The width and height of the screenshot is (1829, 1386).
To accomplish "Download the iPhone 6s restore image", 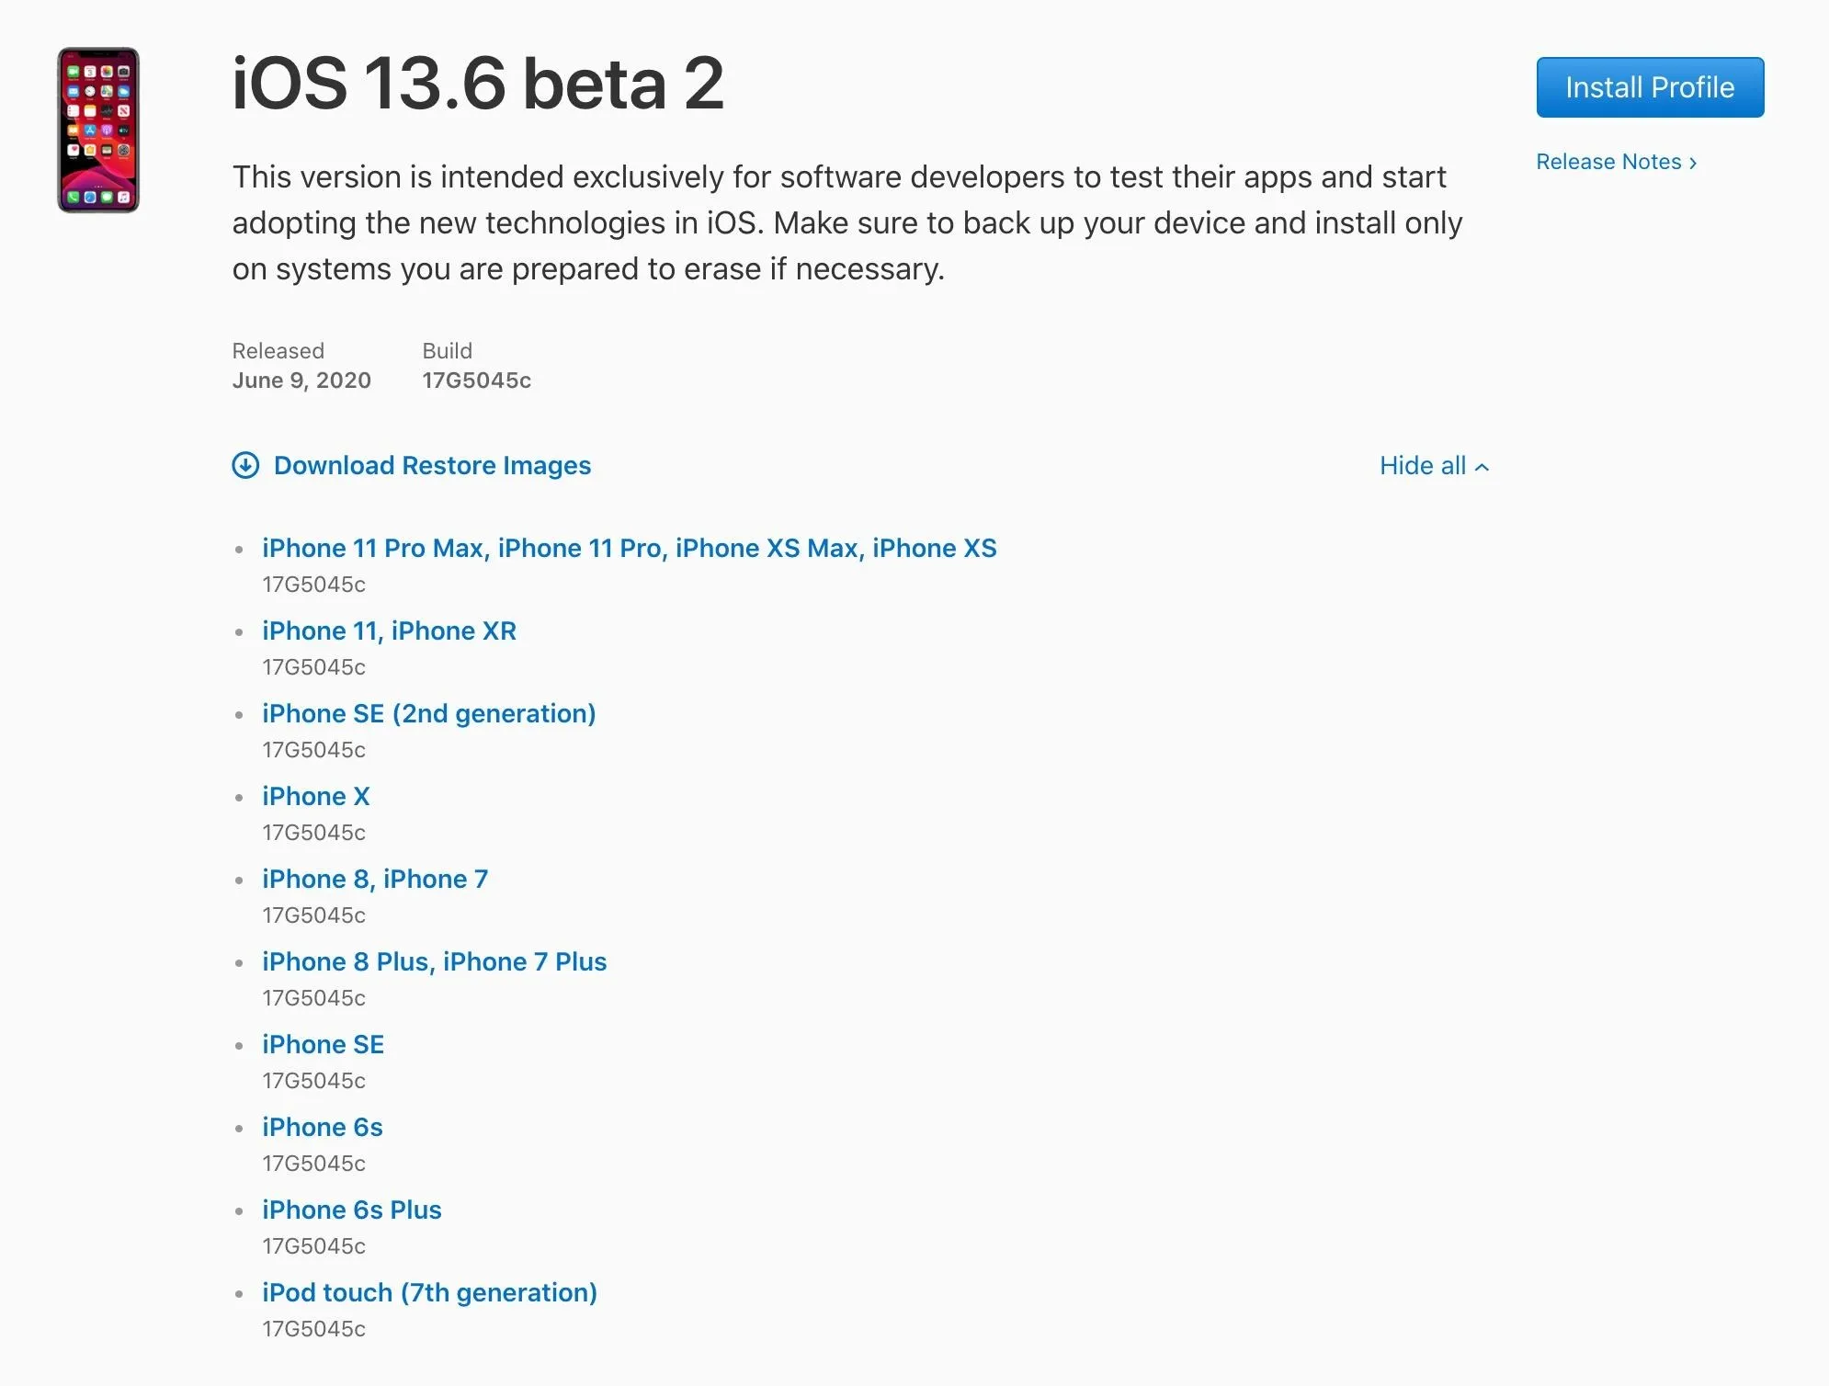I will coord(322,1128).
